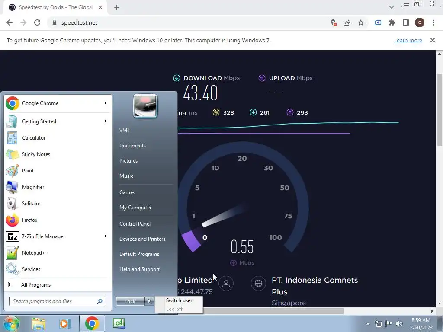Open Help and Support
The width and height of the screenshot is (443, 332).
140,269
